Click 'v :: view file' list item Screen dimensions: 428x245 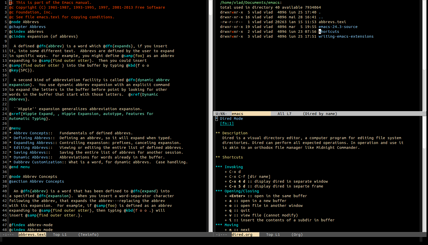point(261,215)
